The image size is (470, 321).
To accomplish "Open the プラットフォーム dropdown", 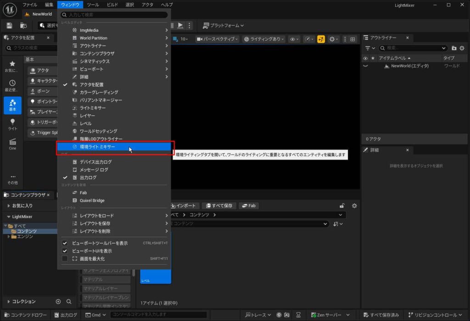I will point(223,26).
